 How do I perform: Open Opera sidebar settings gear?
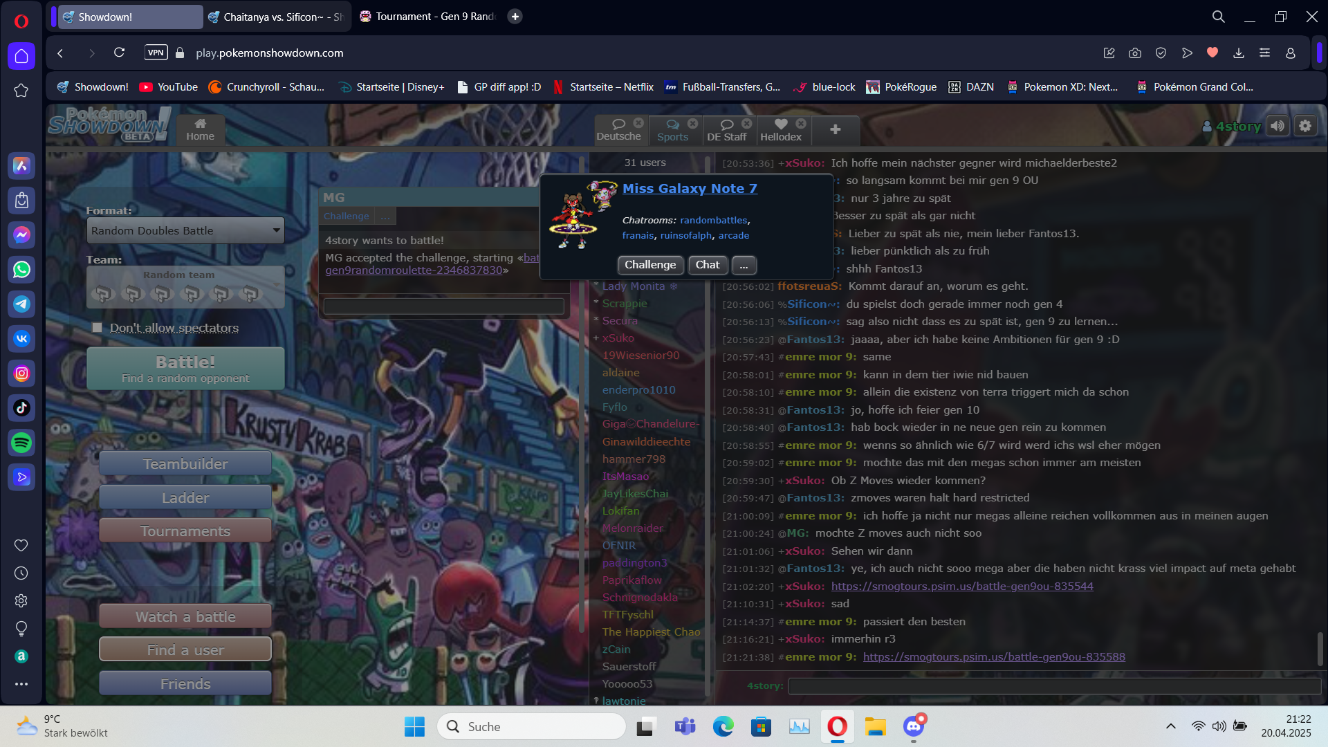click(21, 601)
